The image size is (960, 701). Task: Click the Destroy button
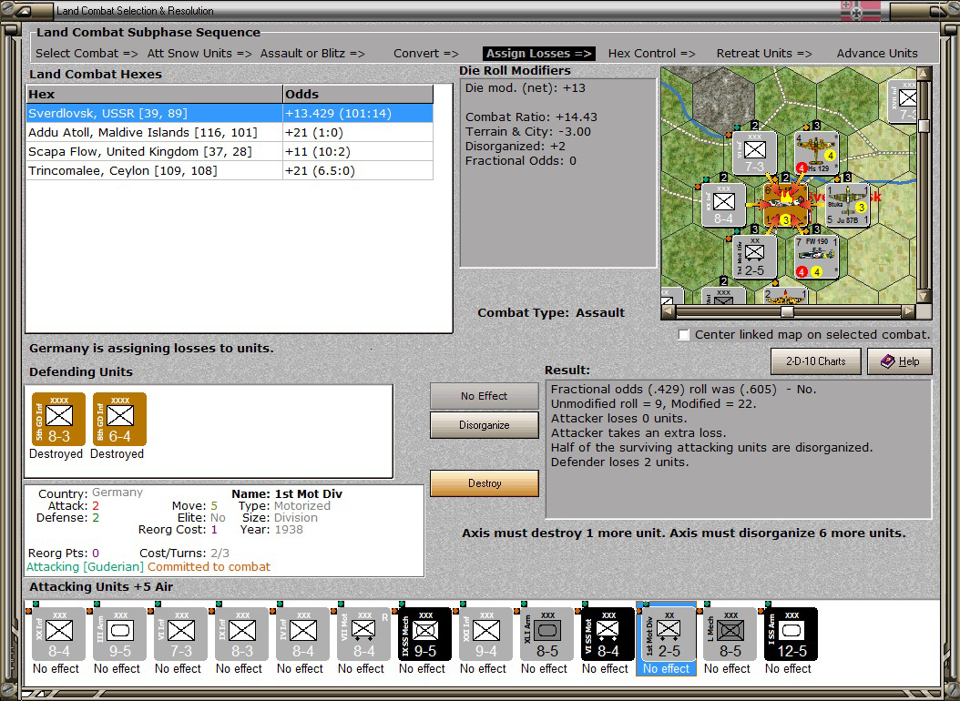click(485, 483)
